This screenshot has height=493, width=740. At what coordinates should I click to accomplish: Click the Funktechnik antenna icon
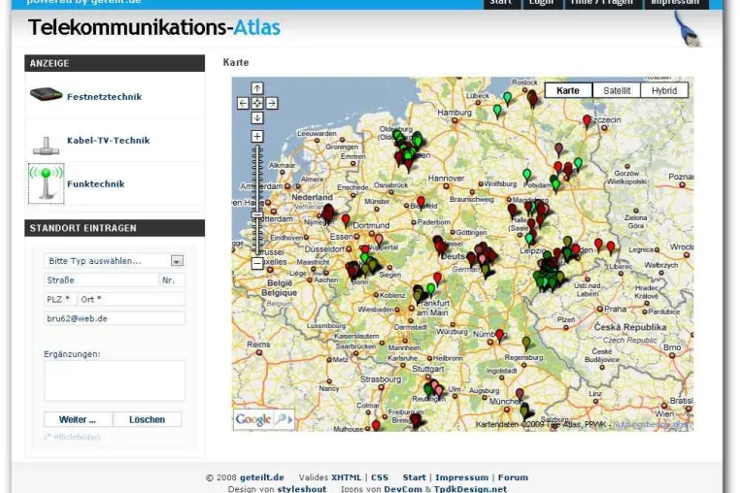46,183
